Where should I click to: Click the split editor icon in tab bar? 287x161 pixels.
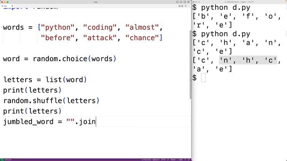[x=185, y=6]
